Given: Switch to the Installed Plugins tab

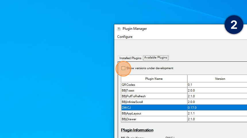Looking at the screenshot, I should pos(130,58).
